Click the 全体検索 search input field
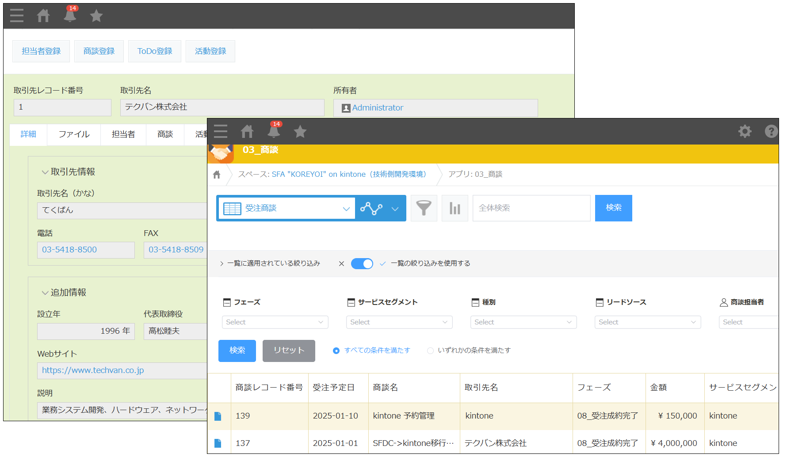The image size is (787, 457). pyautogui.click(x=531, y=208)
